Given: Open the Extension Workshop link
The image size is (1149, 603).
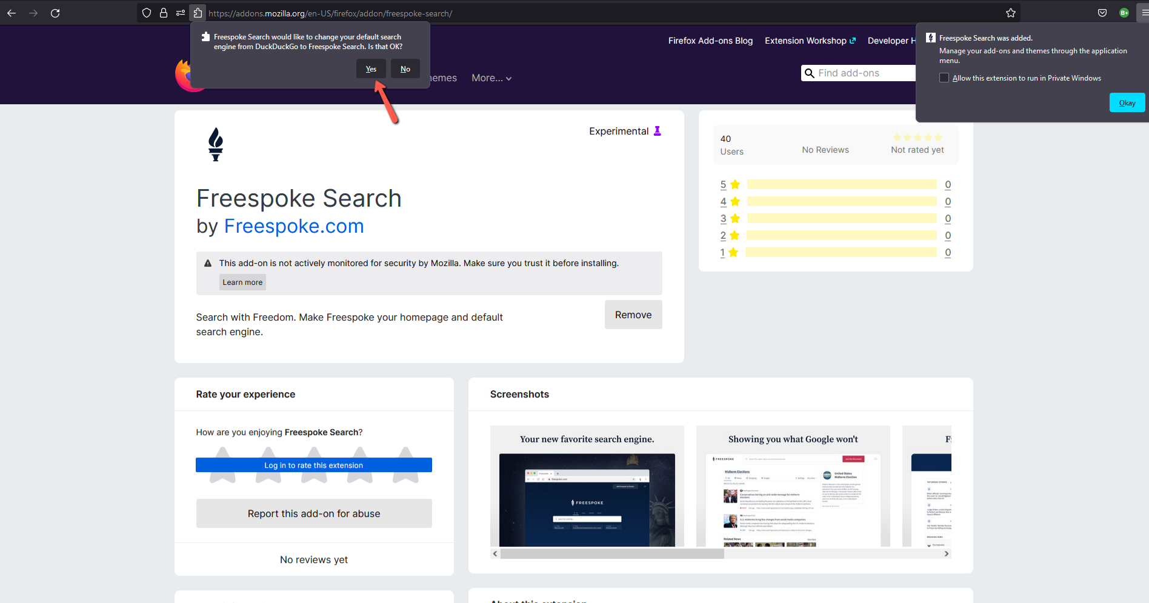Looking at the screenshot, I should (x=810, y=41).
